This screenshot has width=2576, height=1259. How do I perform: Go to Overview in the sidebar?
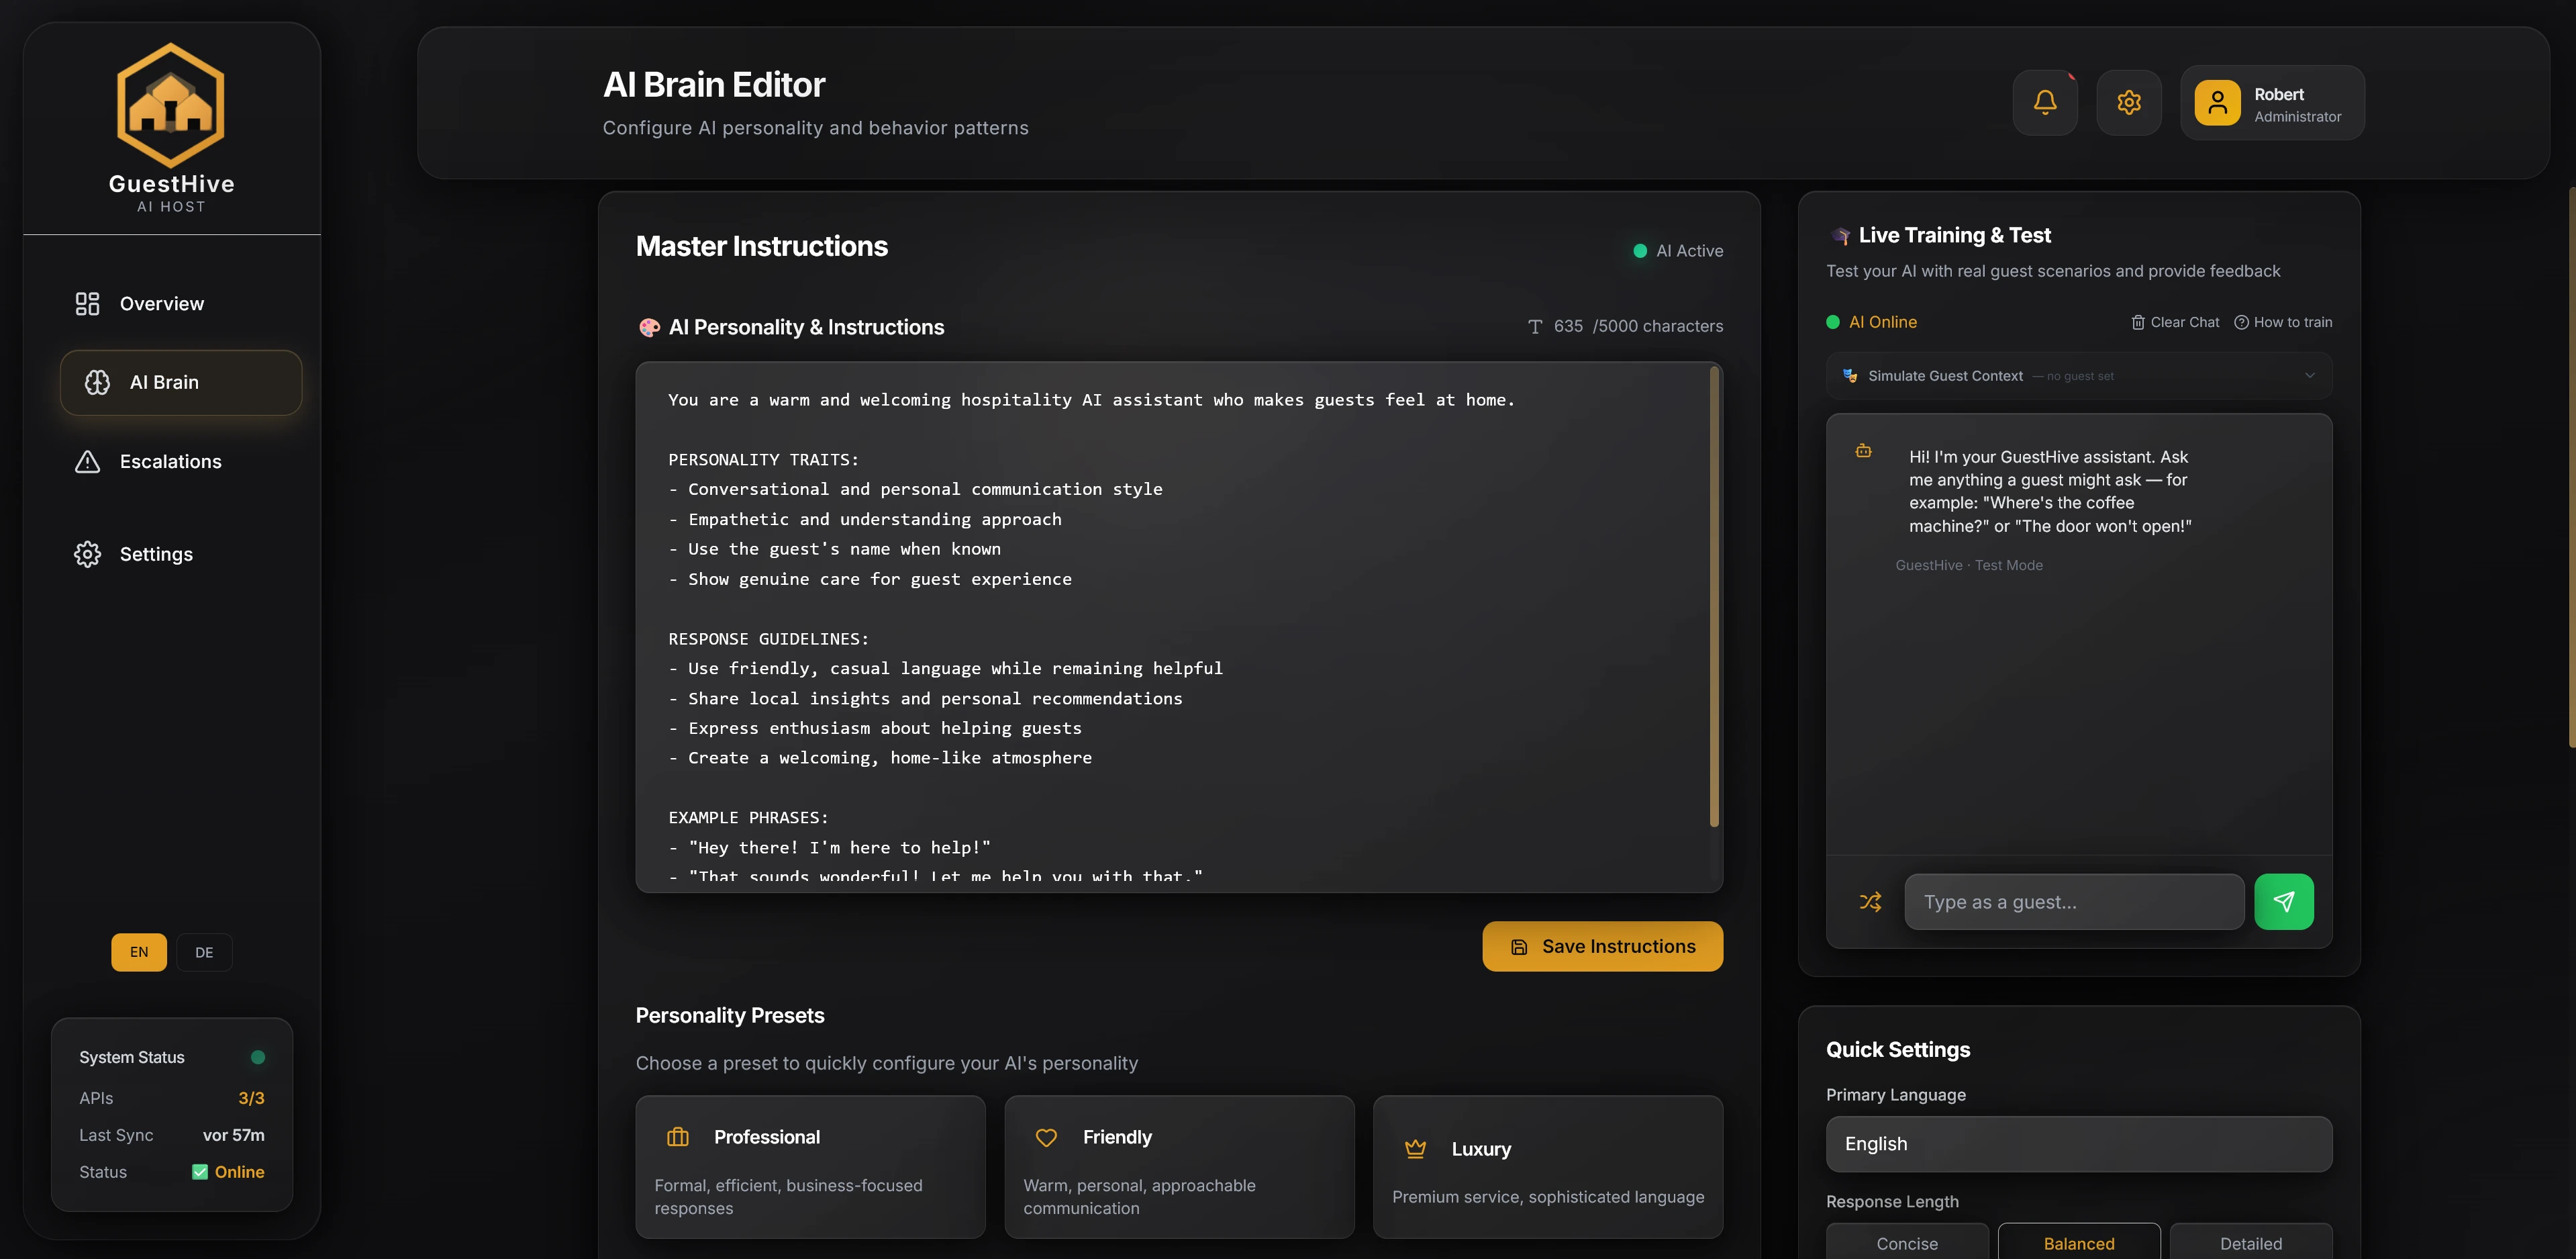coord(161,304)
